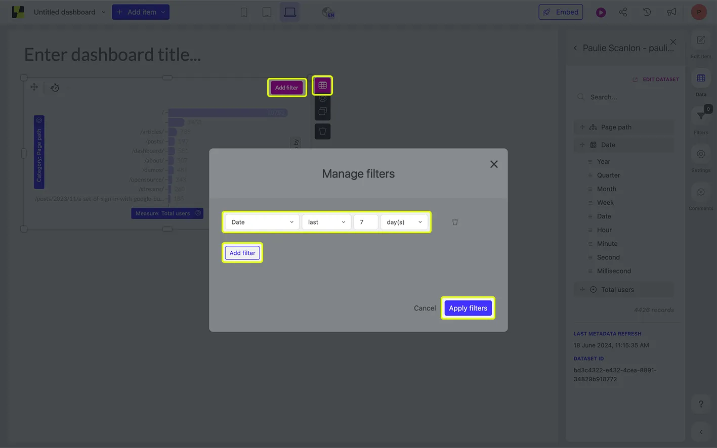Click the EDIT DATASET link
This screenshot has width=717, height=448.
point(656,79)
